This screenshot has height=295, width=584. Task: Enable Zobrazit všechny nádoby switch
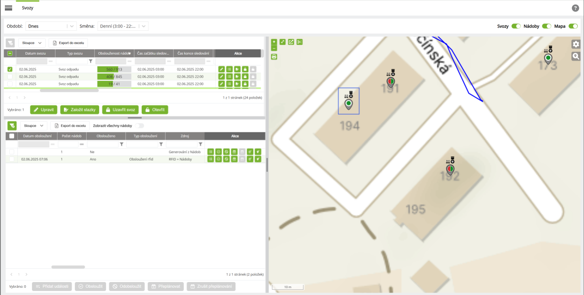pos(139,126)
